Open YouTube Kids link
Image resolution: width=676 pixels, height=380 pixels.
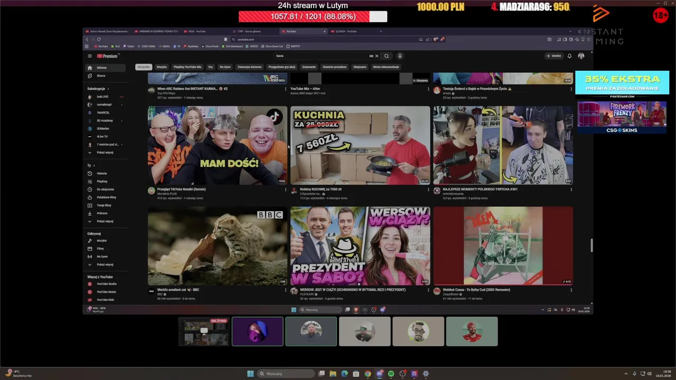pyautogui.click(x=106, y=300)
